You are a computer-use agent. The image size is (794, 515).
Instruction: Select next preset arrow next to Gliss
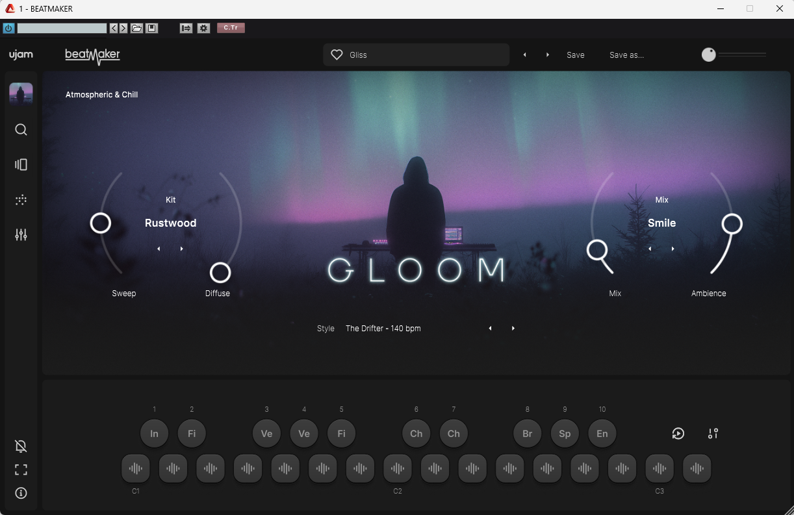548,55
